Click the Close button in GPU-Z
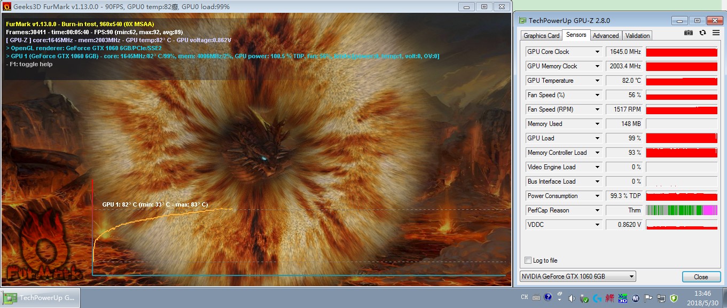Viewport: 727px width, 308px height. 701,277
